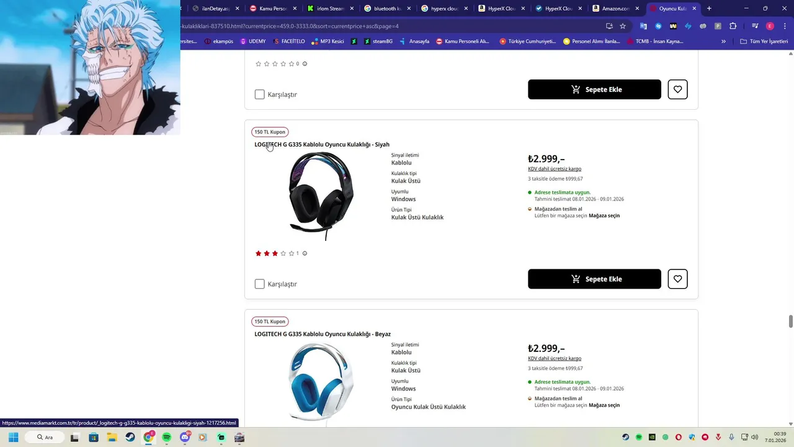
Task: Open Steam from the taskbar
Action: point(130,437)
